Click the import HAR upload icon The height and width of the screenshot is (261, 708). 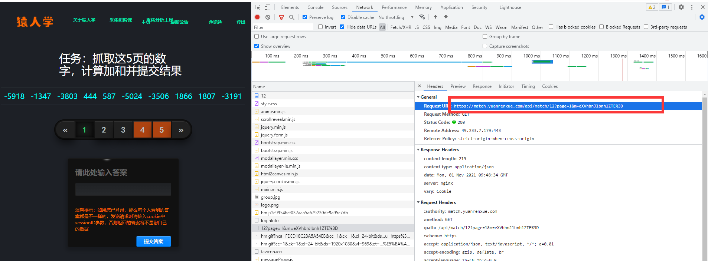coord(435,17)
